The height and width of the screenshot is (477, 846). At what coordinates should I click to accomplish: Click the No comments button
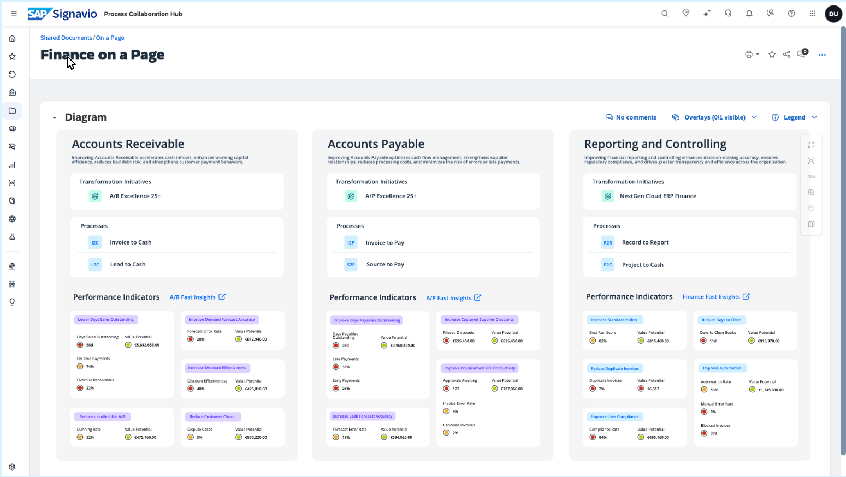(631, 117)
